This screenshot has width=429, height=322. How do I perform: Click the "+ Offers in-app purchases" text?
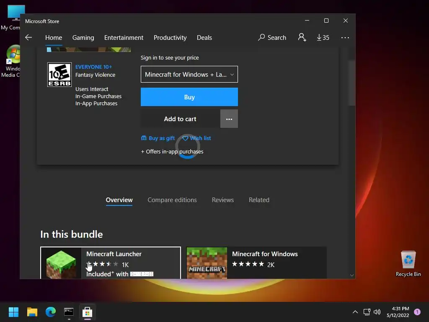click(x=172, y=152)
